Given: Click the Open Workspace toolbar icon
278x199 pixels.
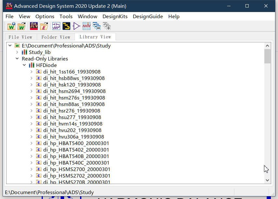Looking at the screenshot, I should (21, 26).
